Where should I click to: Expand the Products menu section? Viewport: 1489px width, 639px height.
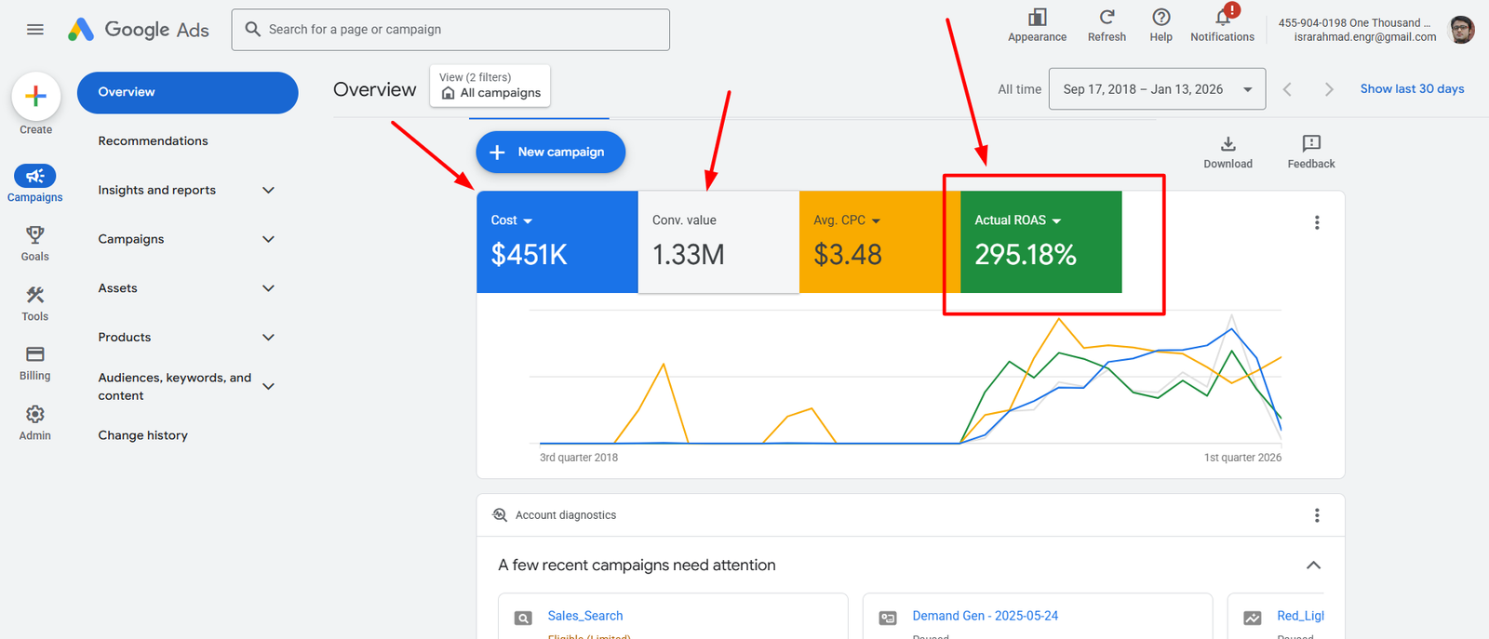268,338
